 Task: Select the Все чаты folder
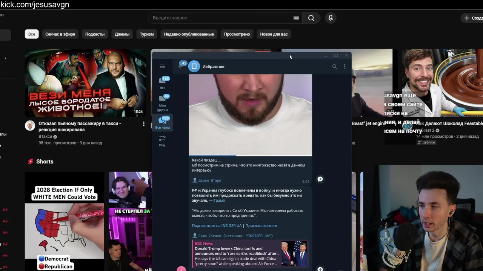pyautogui.click(x=163, y=123)
